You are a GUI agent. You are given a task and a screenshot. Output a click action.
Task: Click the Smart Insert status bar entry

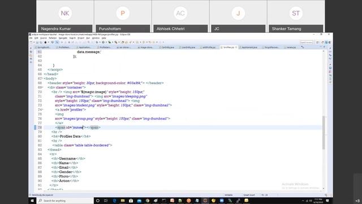249,195
